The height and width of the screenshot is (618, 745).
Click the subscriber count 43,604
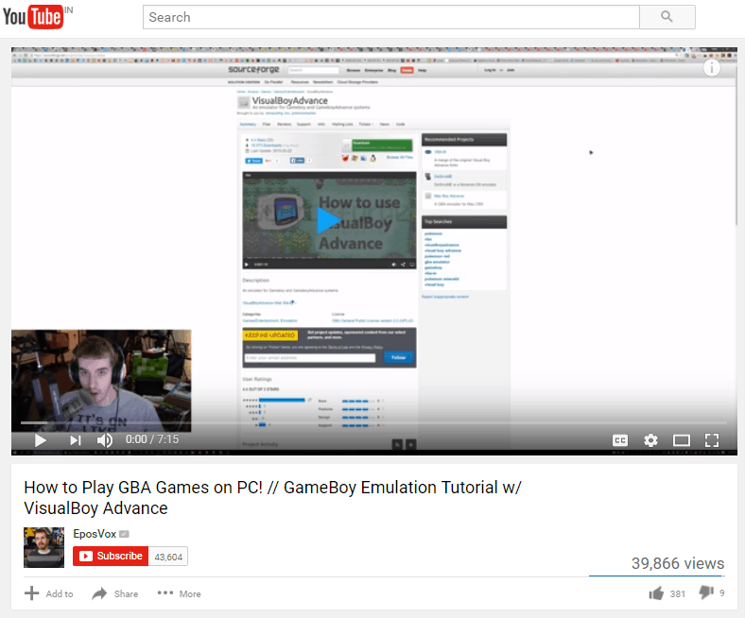[x=168, y=557]
